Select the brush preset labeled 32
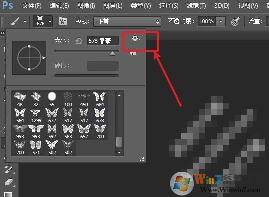269x197 pixels. click(36, 100)
